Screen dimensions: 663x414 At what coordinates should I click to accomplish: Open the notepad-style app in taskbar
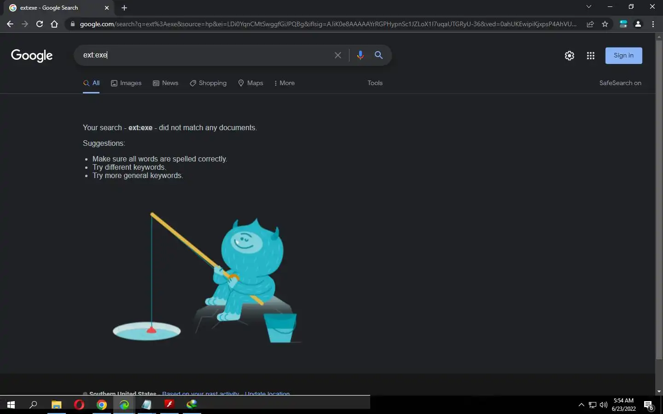(x=146, y=405)
